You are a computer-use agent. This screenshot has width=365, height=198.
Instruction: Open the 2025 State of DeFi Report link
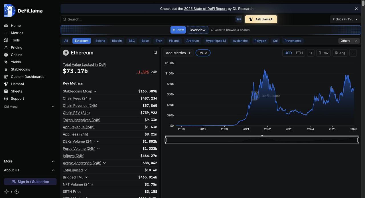[x=205, y=9]
